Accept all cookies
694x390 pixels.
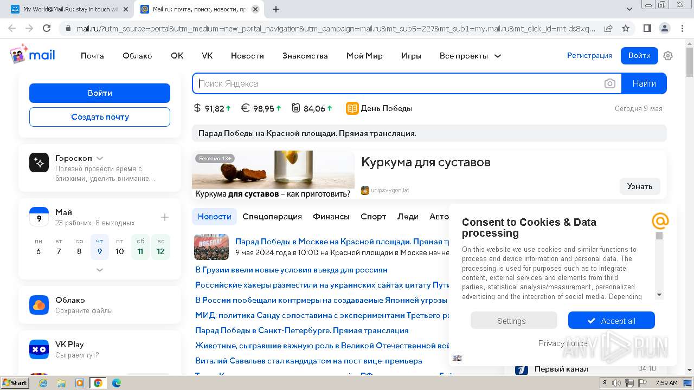[x=612, y=321]
